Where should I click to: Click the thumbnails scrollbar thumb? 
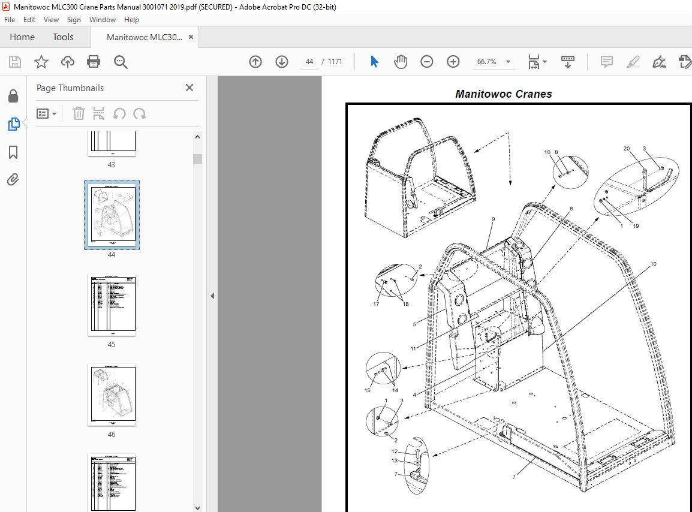click(x=198, y=159)
